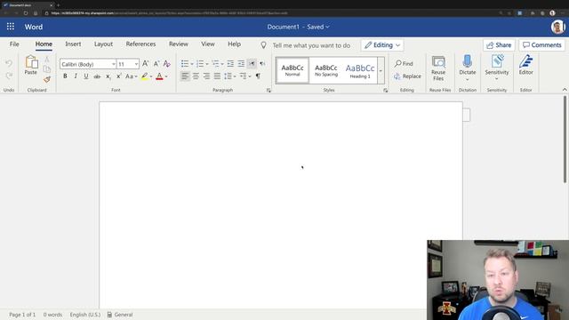Click the Increase Indent icon
The width and height of the screenshot is (569, 320).
[241, 64]
